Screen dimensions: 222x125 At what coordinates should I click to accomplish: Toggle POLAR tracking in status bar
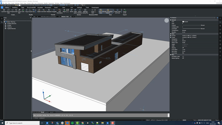[x=181, y=120]
